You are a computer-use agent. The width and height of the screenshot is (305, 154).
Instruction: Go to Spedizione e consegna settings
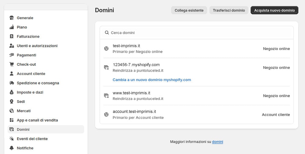point(46,83)
